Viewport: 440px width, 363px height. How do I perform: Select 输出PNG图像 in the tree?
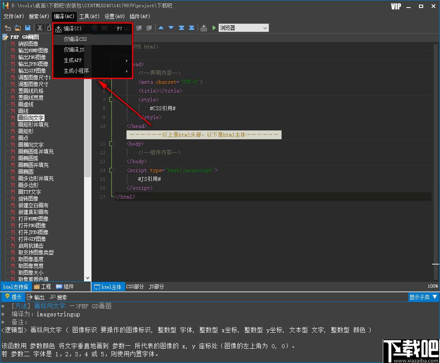click(x=32, y=57)
